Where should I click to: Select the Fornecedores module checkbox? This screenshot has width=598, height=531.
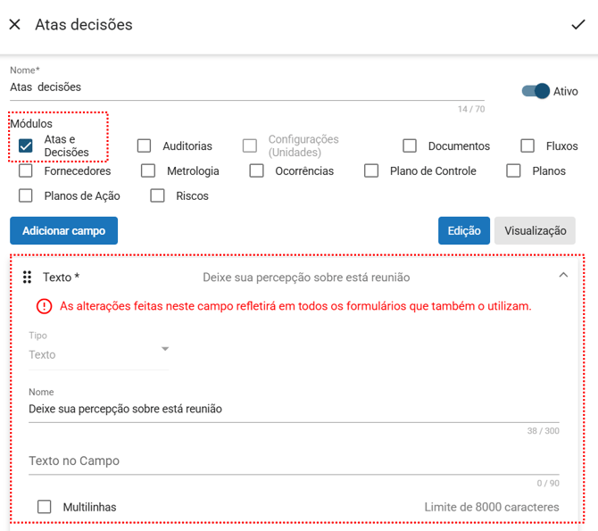(26, 170)
